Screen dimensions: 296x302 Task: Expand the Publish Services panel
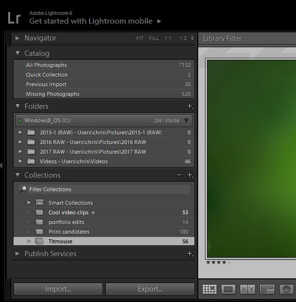click(x=18, y=254)
